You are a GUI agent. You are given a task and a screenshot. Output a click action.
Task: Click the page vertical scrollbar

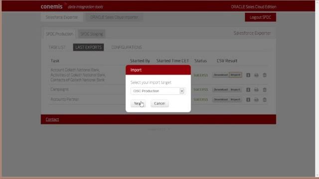click(x=317, y=89)
